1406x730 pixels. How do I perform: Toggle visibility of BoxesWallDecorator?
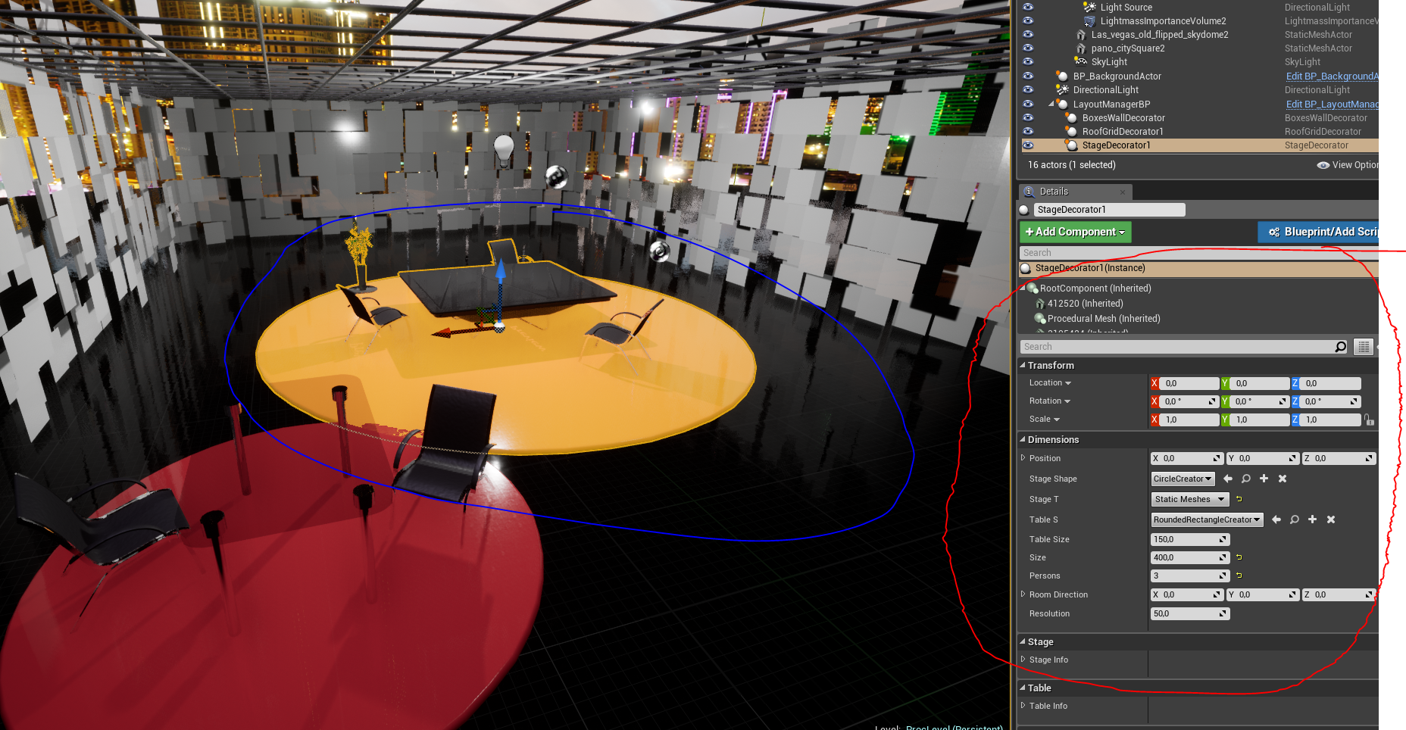[x=1028, y=118]
